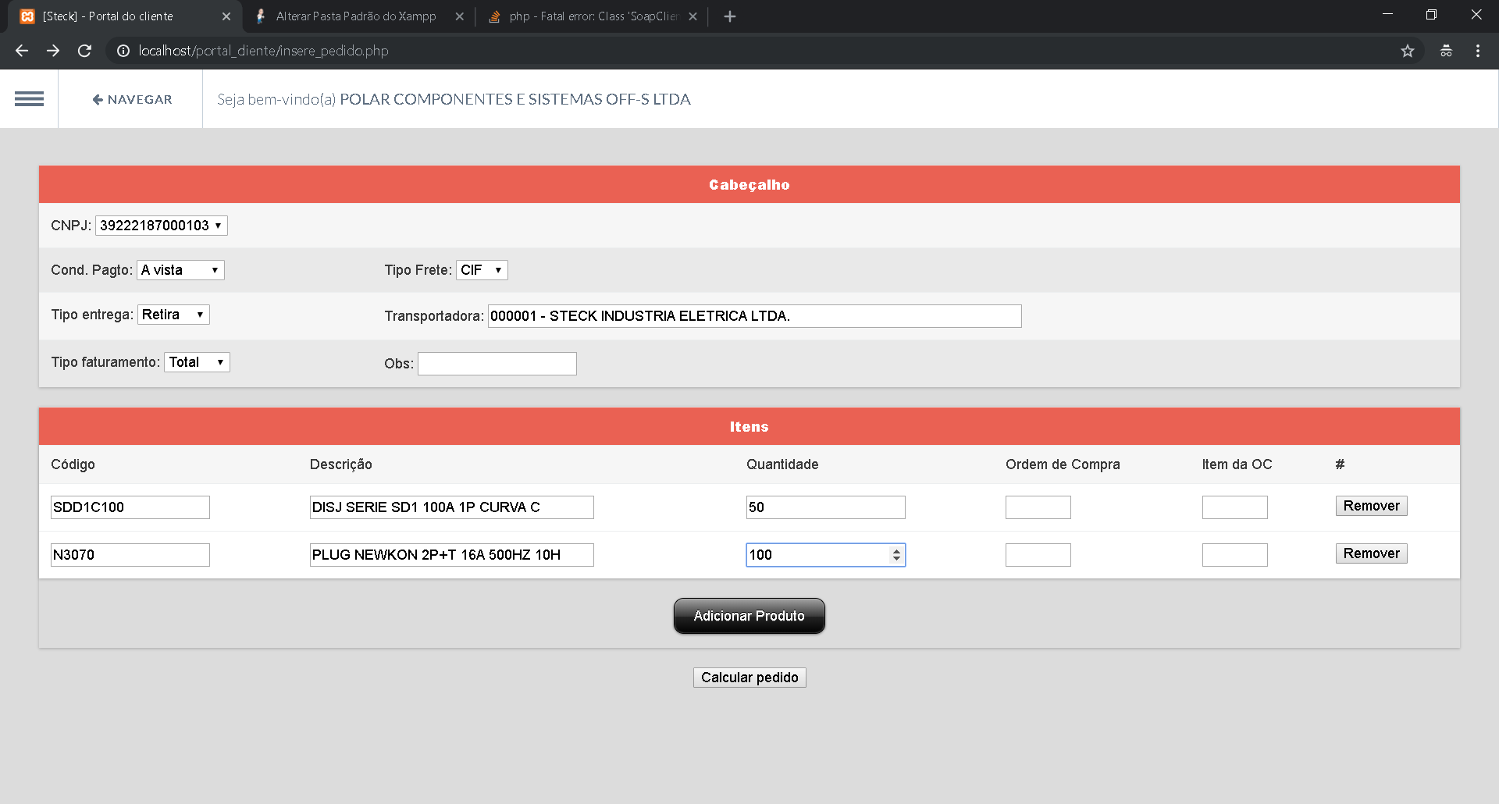1499x804 pixels.
Task: Click the Calcular pedido button
Action: click(x=749, y=678)
